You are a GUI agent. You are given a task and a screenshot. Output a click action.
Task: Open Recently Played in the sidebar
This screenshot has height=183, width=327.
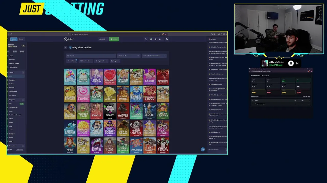(14, 63)
